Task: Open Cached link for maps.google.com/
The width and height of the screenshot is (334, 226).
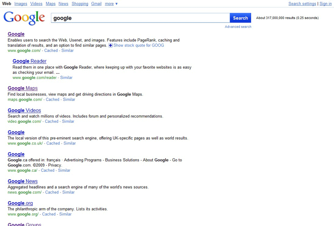Action: 53,99
